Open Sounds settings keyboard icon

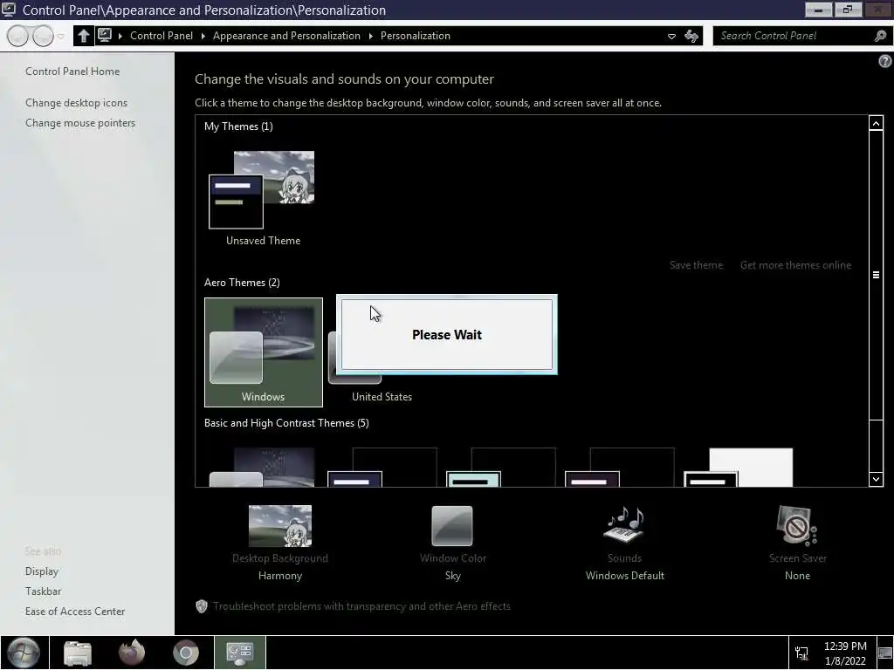(623, 524)
